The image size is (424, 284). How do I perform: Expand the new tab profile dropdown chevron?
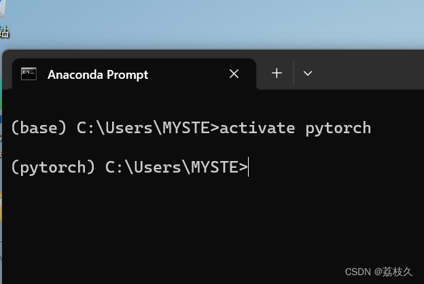308,73
